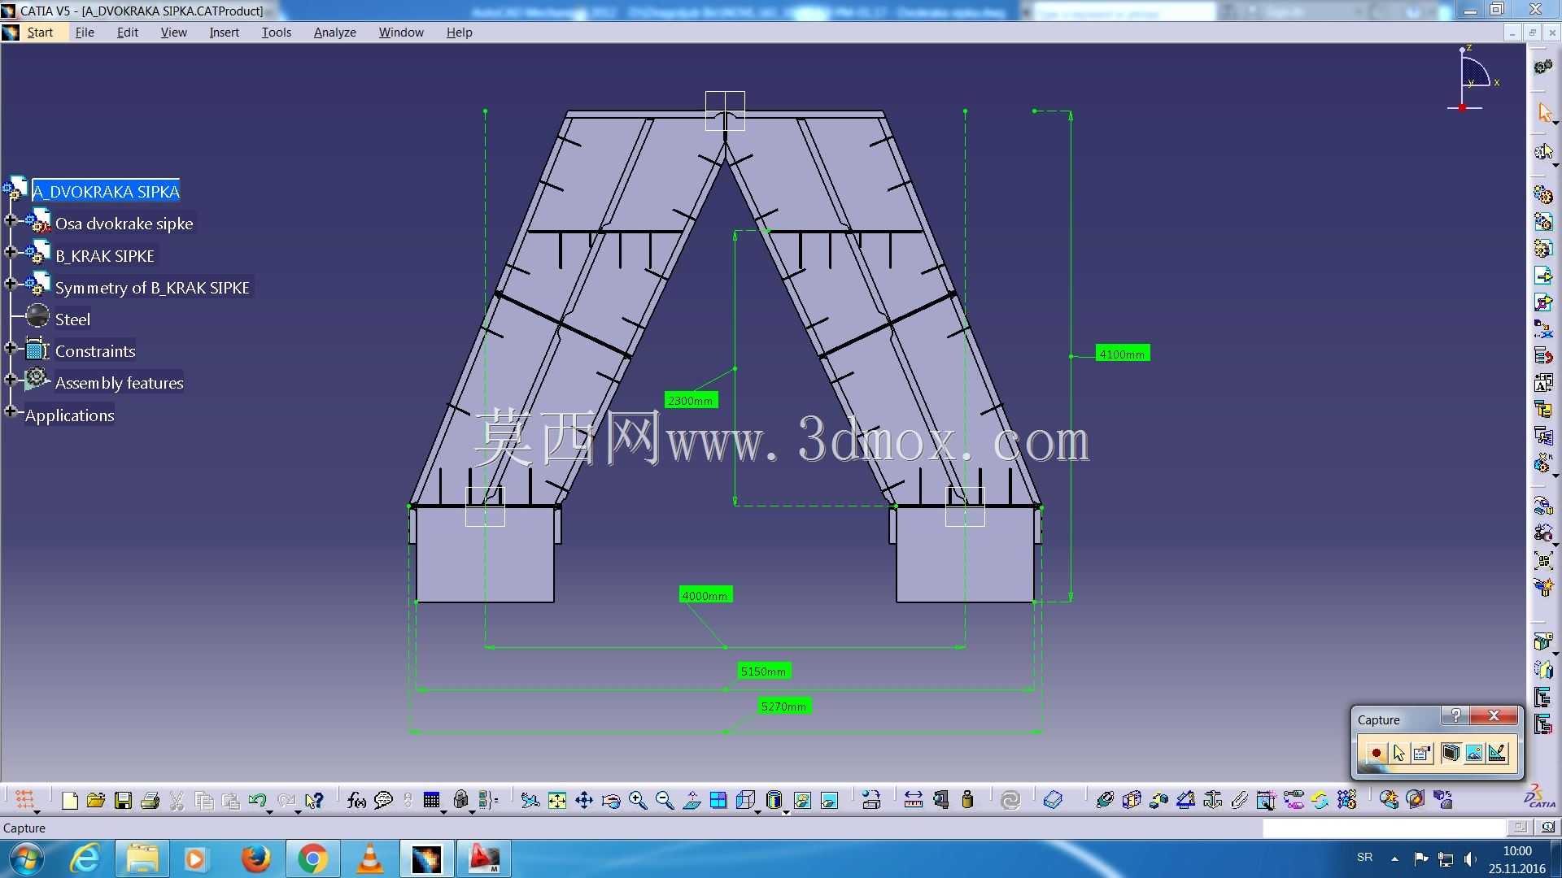Screen dimensions: 1562x878
Task: Click the 4000mm dimension label
Action: 705,596
